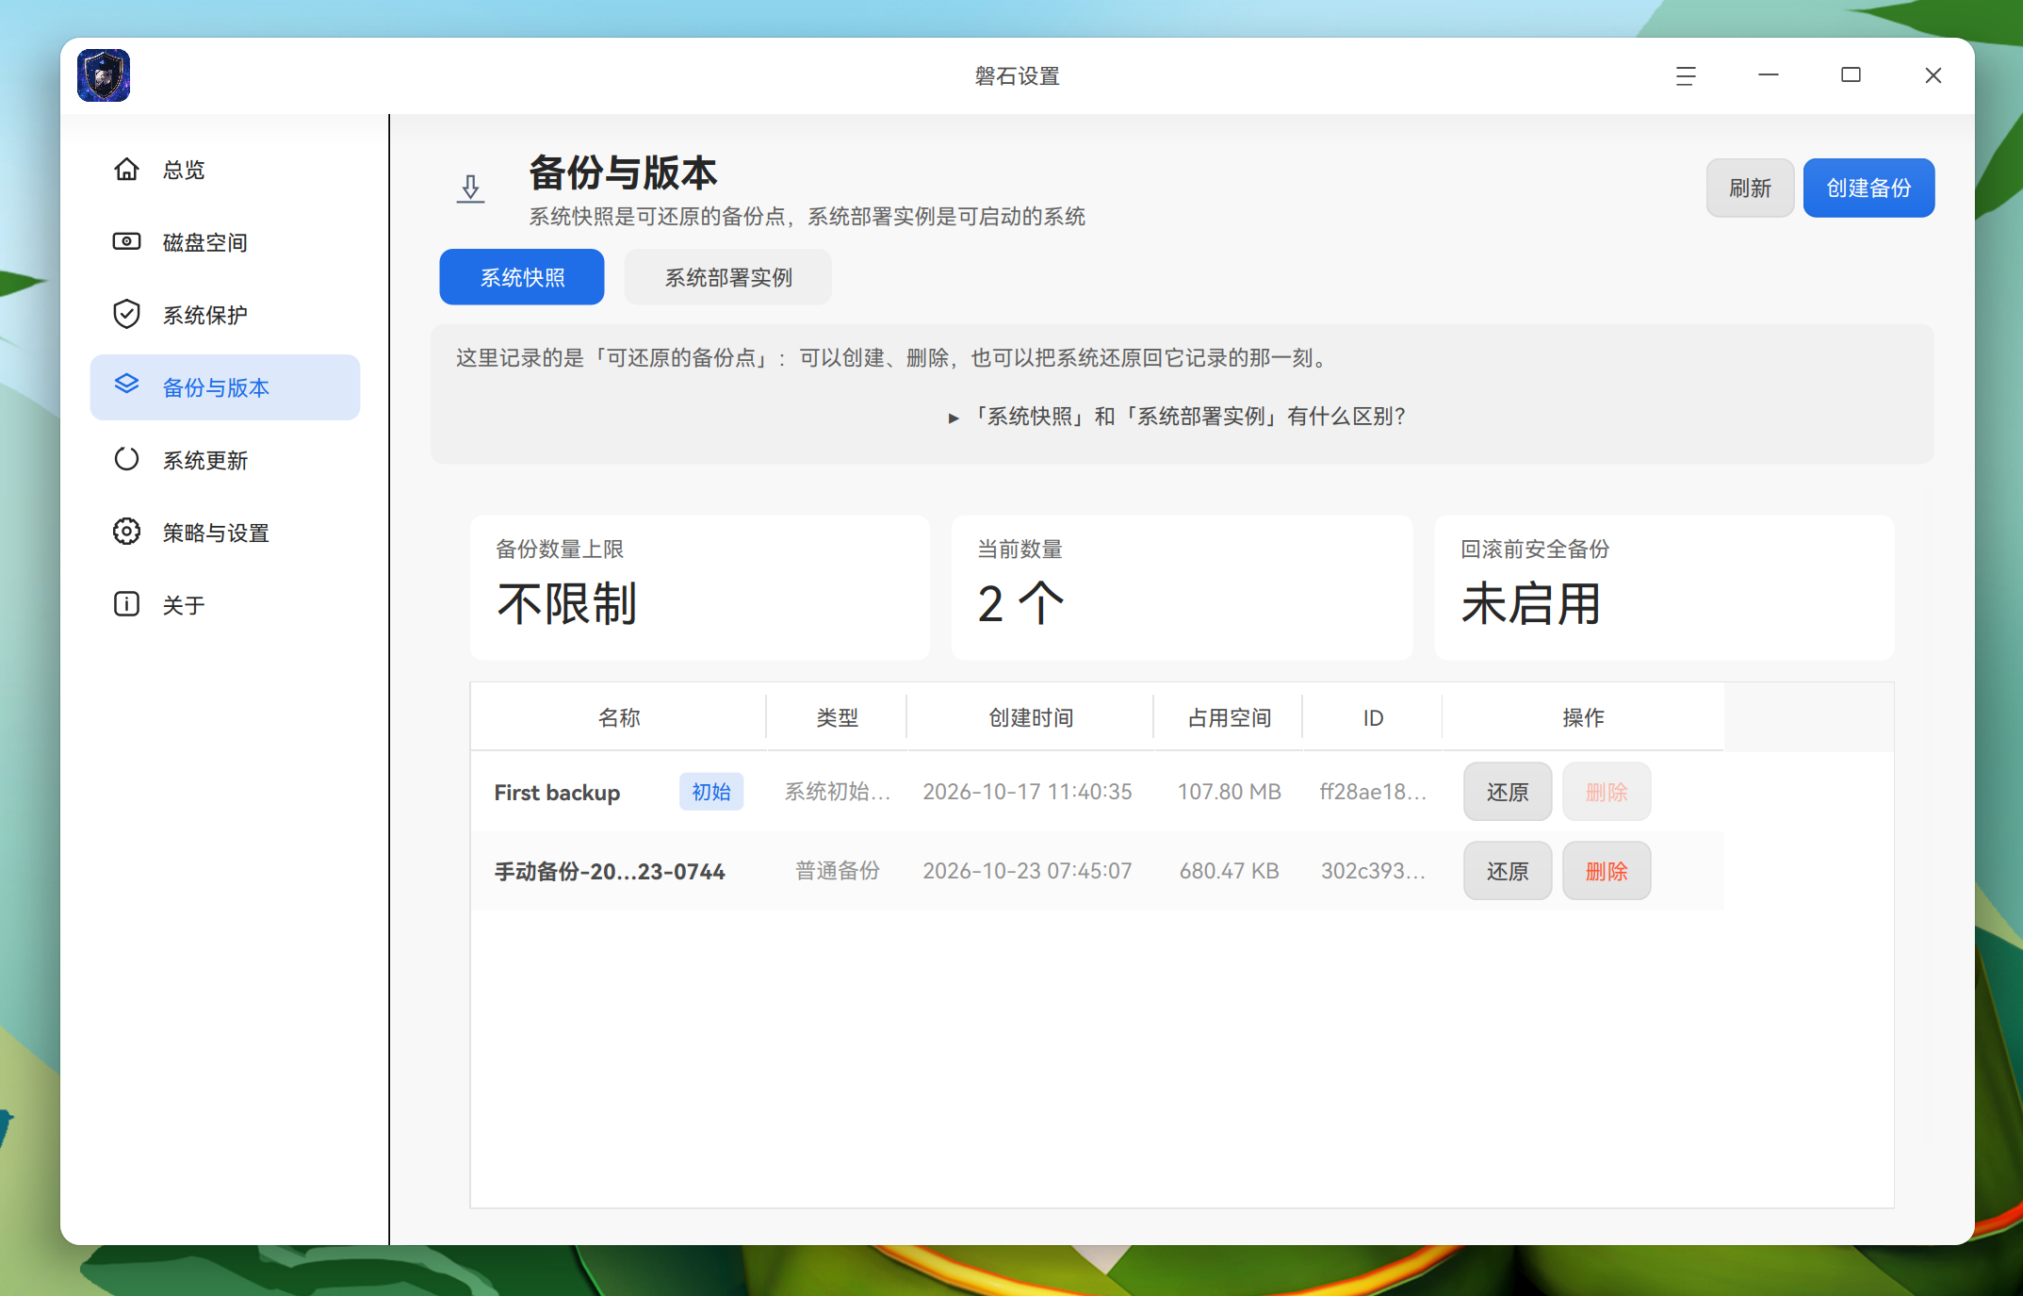Open 系统更新 in the sidebar
Image resolution: width=2023 pixels, height=1296 pixels.
[225, 460]
